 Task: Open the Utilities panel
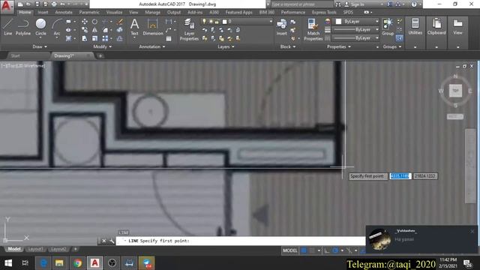pyautogui.click(x=415, y=27)
